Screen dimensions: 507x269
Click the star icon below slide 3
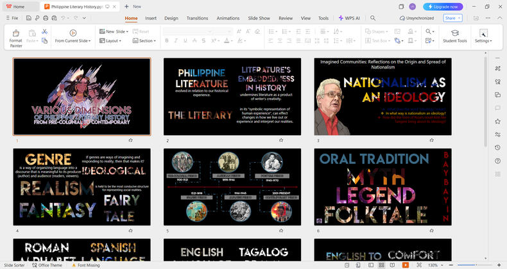coord(432,140)
